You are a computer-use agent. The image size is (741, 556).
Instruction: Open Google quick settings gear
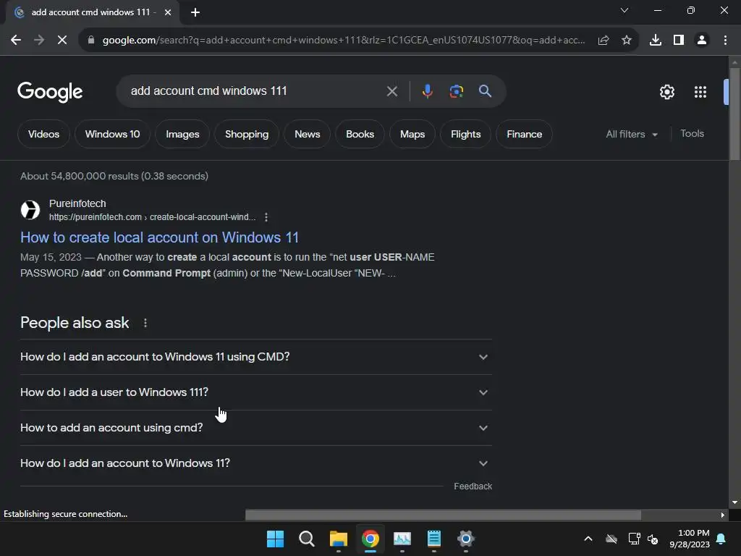click(x=666, y=92)
